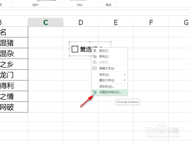
Task: Open 叠放次序(R) menu entry
Action: click(x=110, y=80)
